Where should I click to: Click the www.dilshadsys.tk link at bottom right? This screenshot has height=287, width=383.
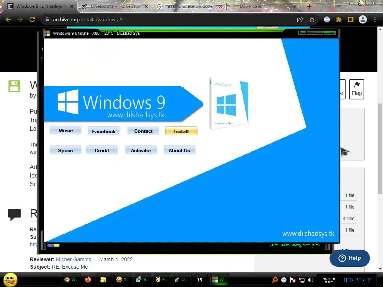tap(308, 234)
